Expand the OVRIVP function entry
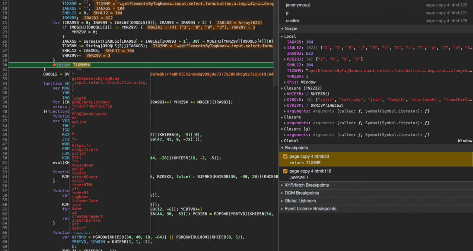The image size is (473, 251). tap(285, 105)
